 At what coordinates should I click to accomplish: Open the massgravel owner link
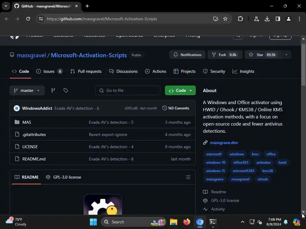[31, 55]
